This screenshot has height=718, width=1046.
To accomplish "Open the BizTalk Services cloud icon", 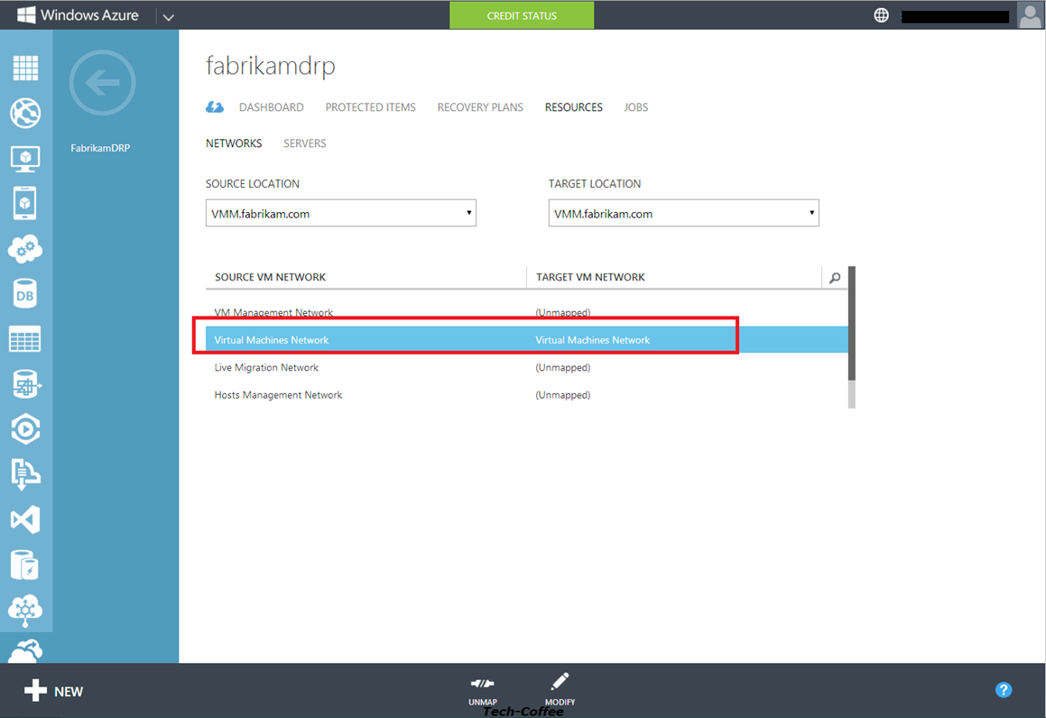I will tap(25, 610).
